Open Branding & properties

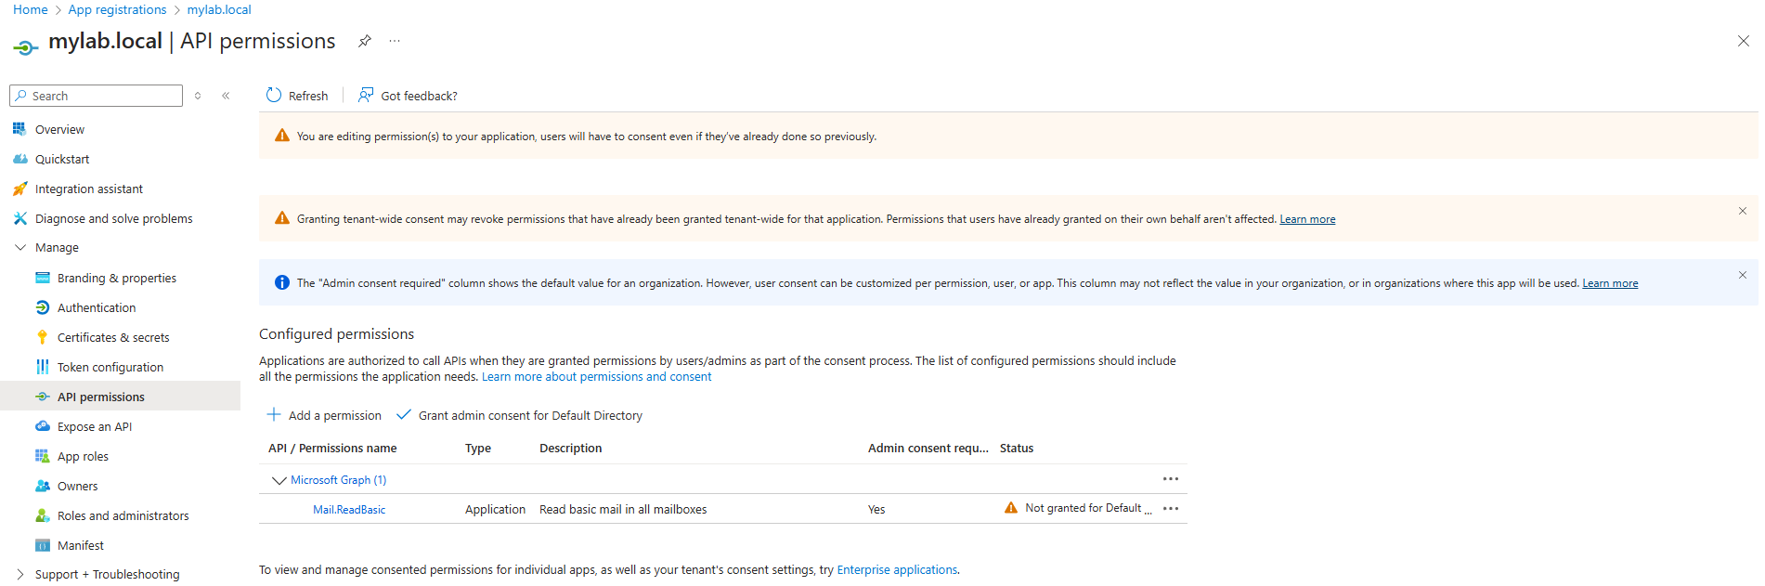[115, 277]
